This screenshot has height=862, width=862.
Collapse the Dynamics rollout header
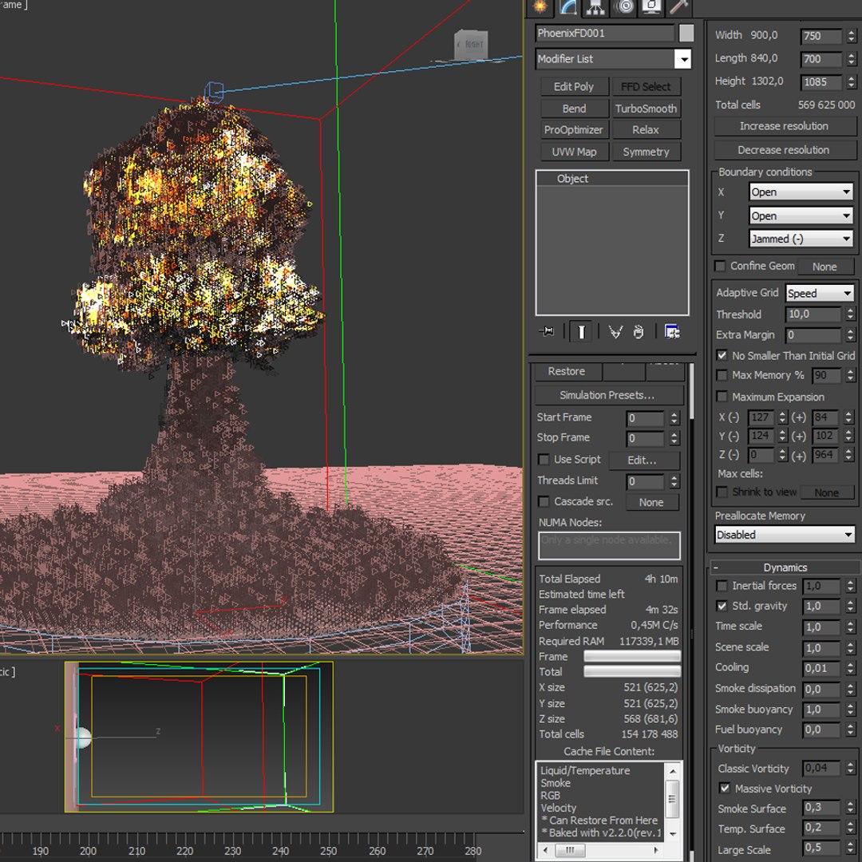pos(785,567)
